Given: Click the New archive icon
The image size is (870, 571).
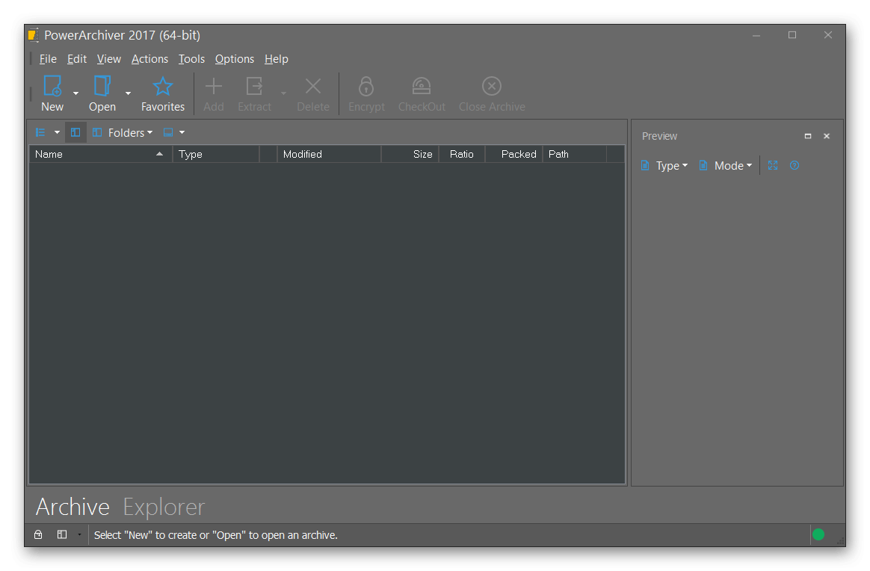Looking at the screenshot, I should tap(52, 87).
